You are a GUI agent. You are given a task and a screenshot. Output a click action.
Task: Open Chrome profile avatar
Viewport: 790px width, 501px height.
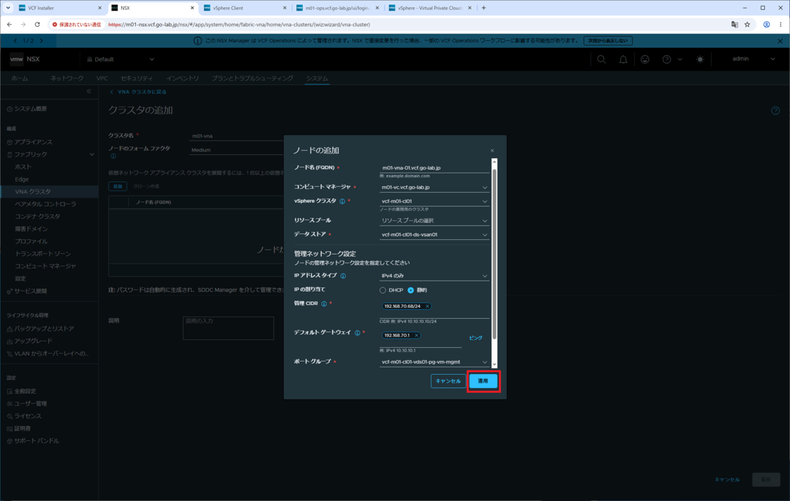point(766,24)
